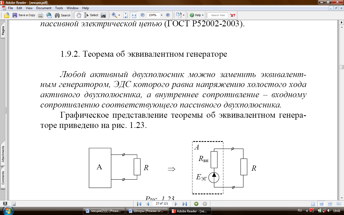Click Save a Copy in the toolbar

(x=24, y=15)
